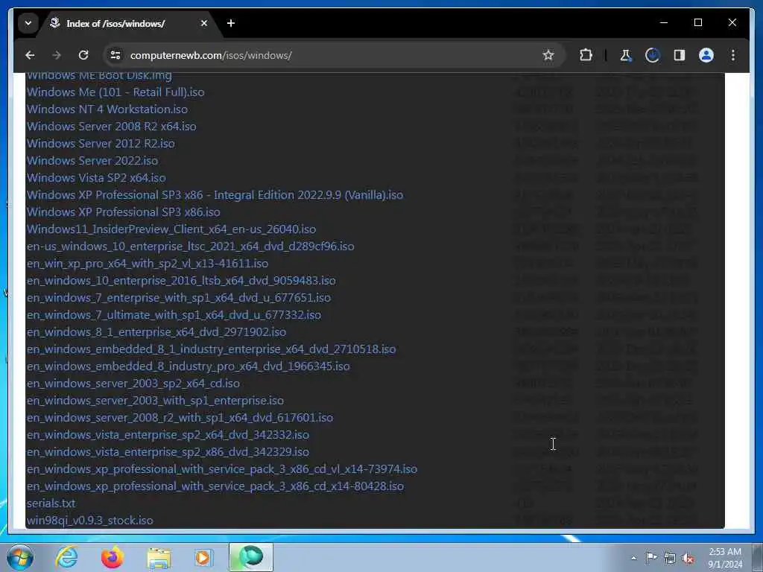763x572 pixels.
Task: Show hidden system tray icons
Action: point(633,558)
